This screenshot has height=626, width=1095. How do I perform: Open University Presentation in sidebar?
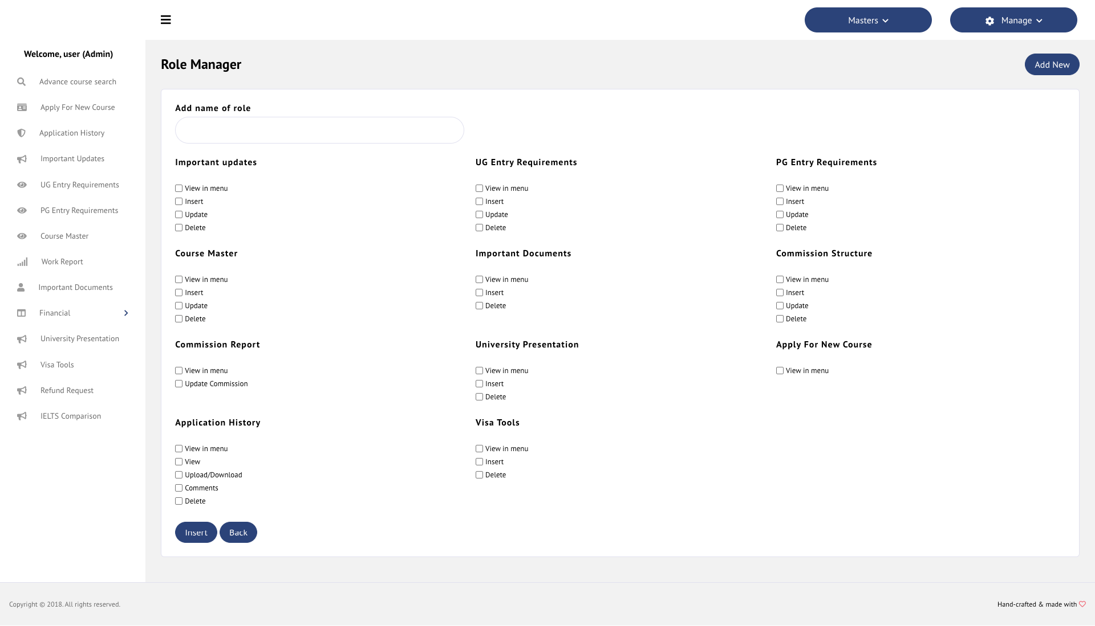pos(80,339)
